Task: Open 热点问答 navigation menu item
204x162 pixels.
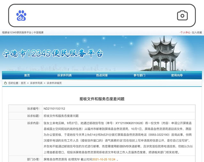Action: tap(102, 75)
